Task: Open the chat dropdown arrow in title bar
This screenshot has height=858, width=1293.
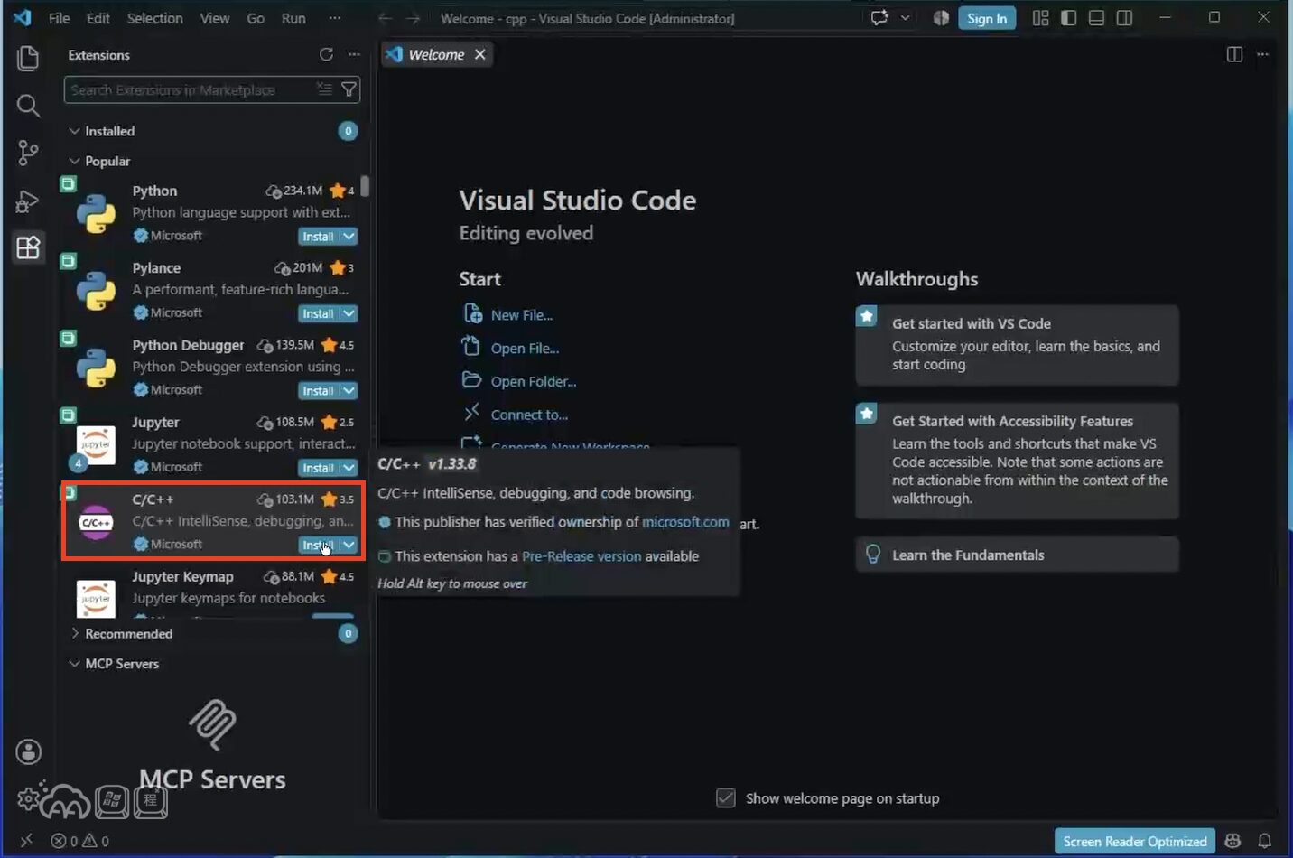Action: pos(905,18)
